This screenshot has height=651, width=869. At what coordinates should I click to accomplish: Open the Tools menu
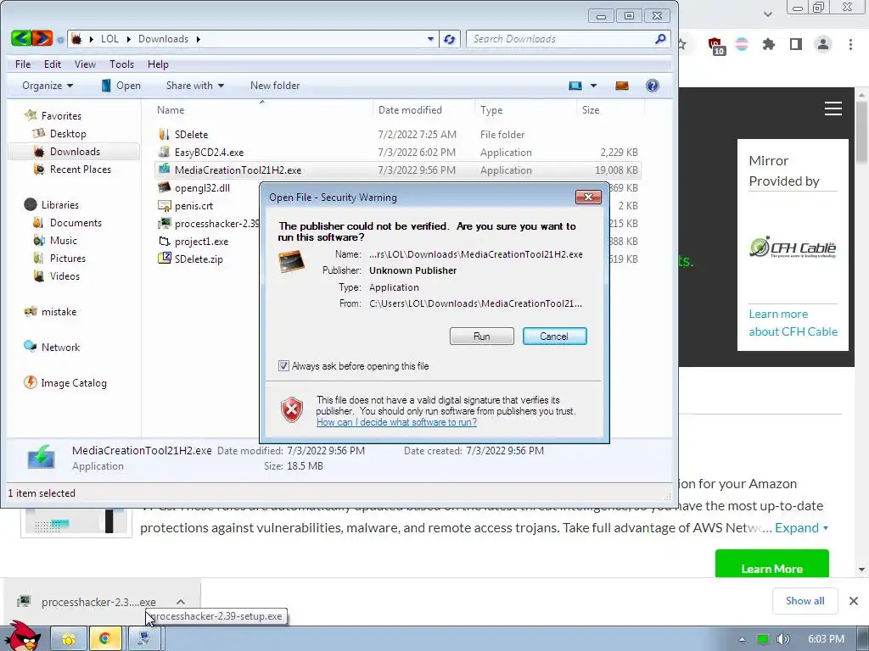point(121,64)
